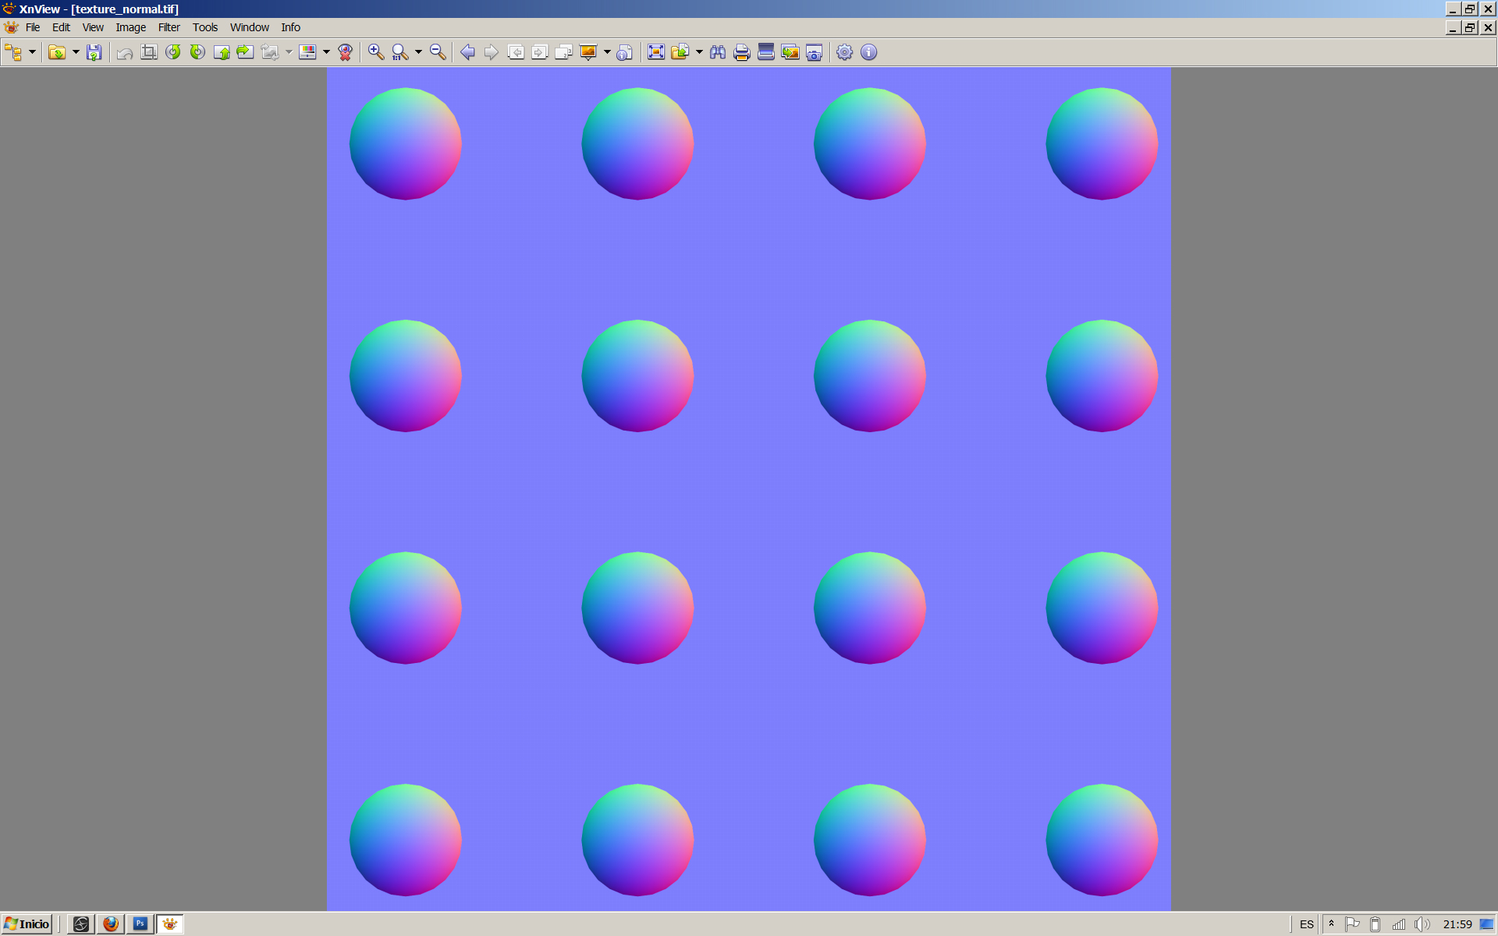Go to previous file with blue arrow

(467, 52)
